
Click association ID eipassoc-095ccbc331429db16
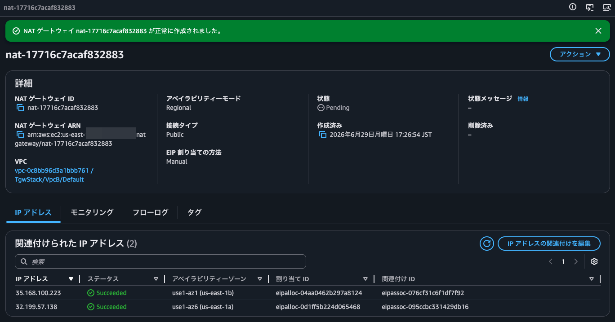coord(425,307)
